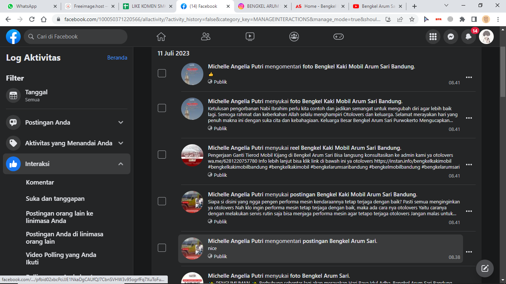Open the Gaming controller icon
Image resolution: width=506 pixels, height=284 pixels.
click(x=339, y=37)
